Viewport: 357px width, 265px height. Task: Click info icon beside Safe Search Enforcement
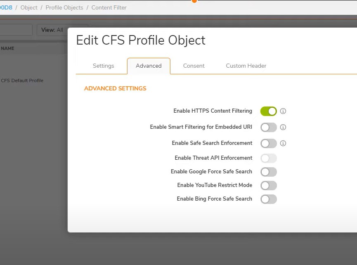(283, 143)
